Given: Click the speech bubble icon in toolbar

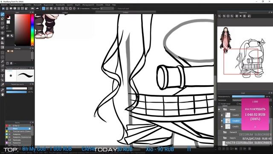Looking at the screenshot, I should click(x=11, y=9).
